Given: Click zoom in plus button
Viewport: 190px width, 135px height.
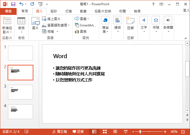Looking at the screenshot, I should (165, 132).
